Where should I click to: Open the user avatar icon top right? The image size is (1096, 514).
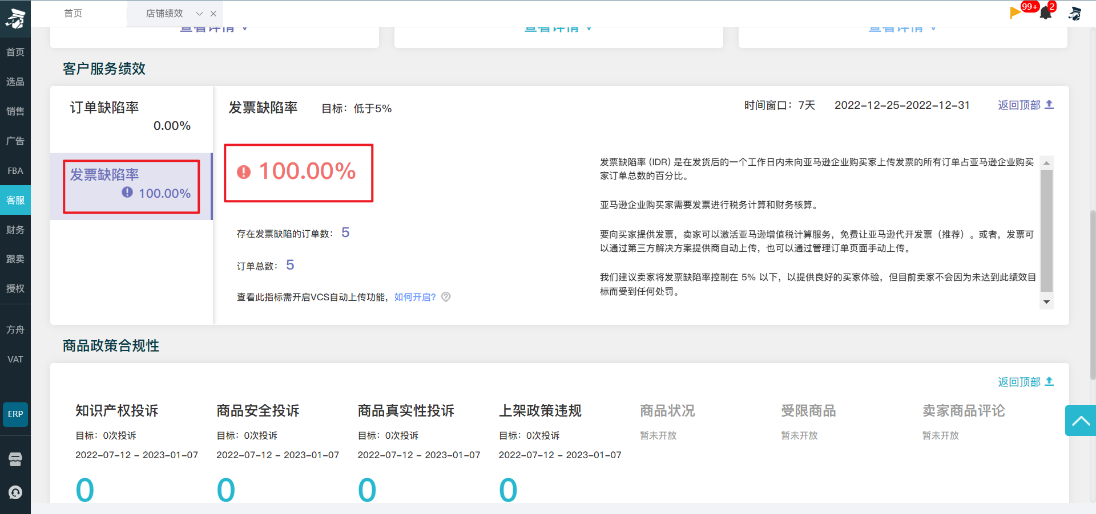pos(1075,13)
